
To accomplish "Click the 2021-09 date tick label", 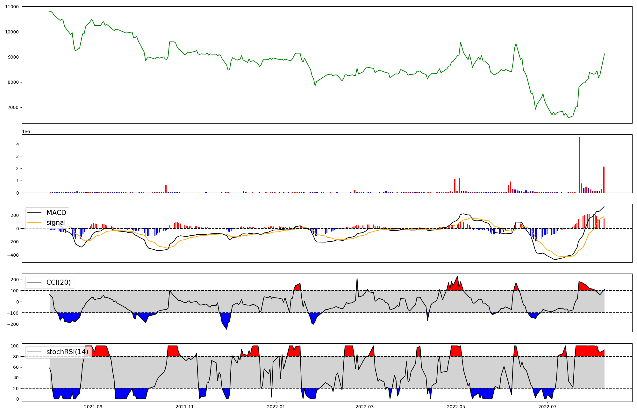I will tap(93, 407).
